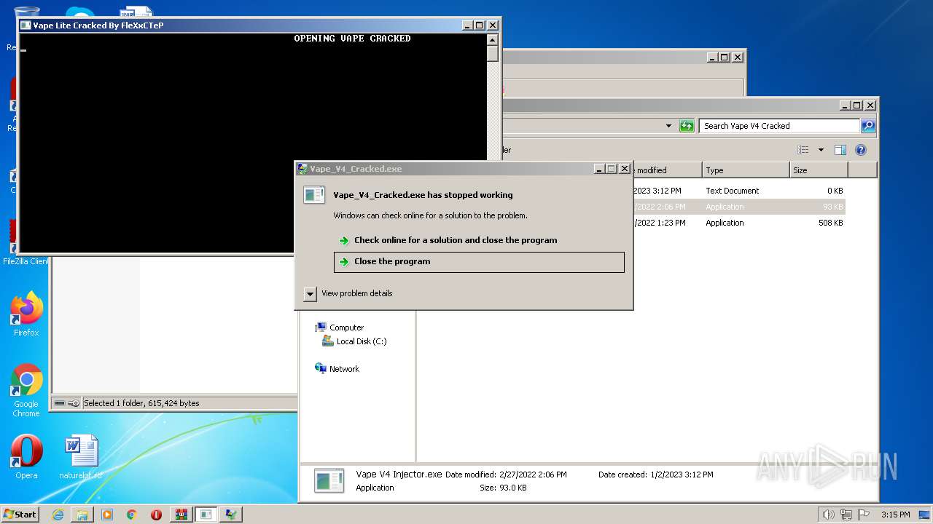Click the Vape V4 Injector.exe details pane thumbnail

click(x=329, y=480)
